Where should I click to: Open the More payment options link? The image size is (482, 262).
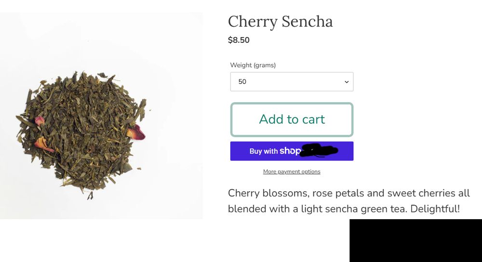tap(292, 171)
